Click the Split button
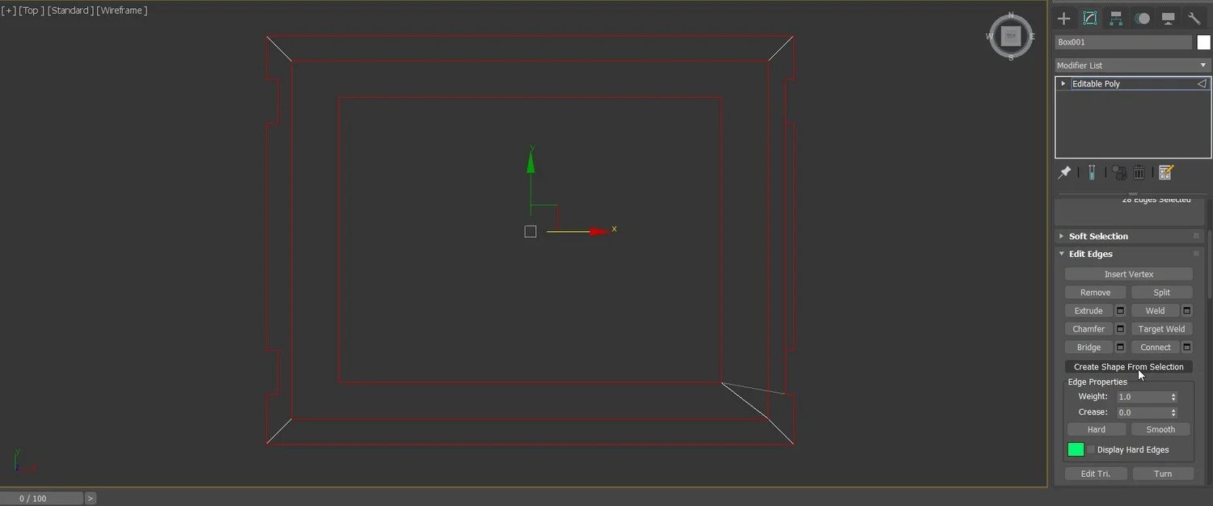 point(1162,293)
